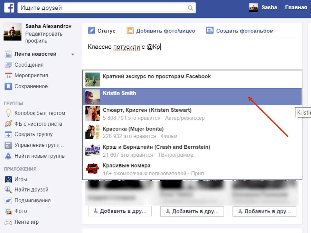
Task: Open the Sasha profile link in top bar
Action: pyautogui.click(x=269, y=8)
